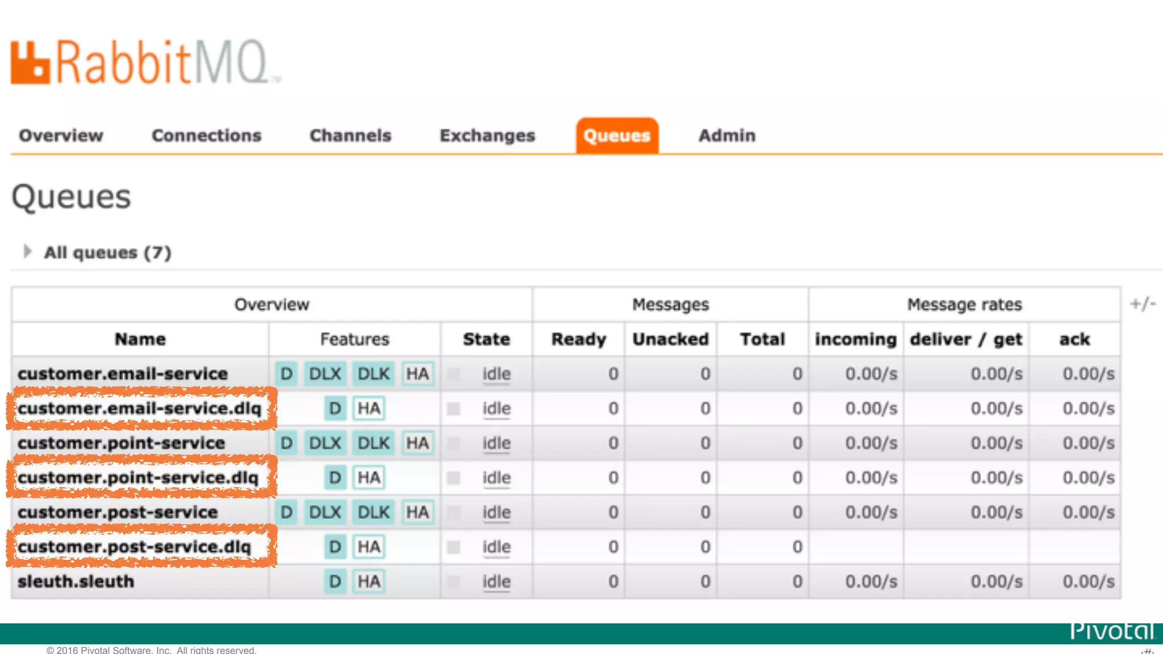Image resolution: width=1163 pixels, height=654 pixels.
Task: Click HA badge on customer.email-service.dlq row
Action: pyautogui.click(x=369, y=409)
